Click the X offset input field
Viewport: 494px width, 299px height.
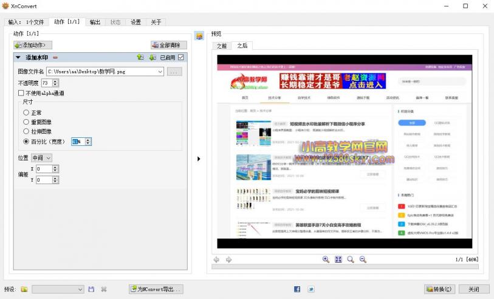tap(44, 169)
